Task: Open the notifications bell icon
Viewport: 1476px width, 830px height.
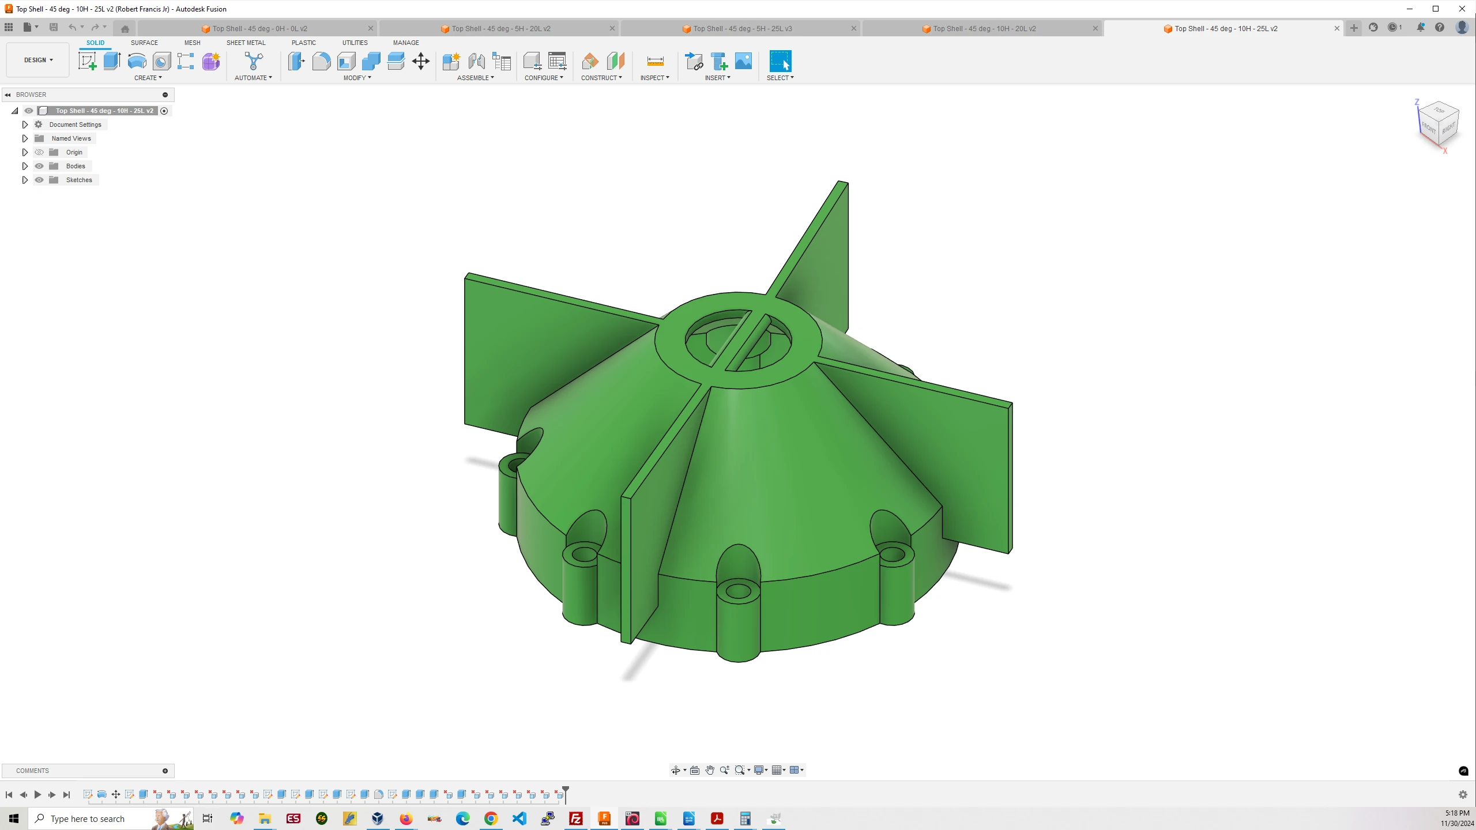Action: tap(1420, 27)
